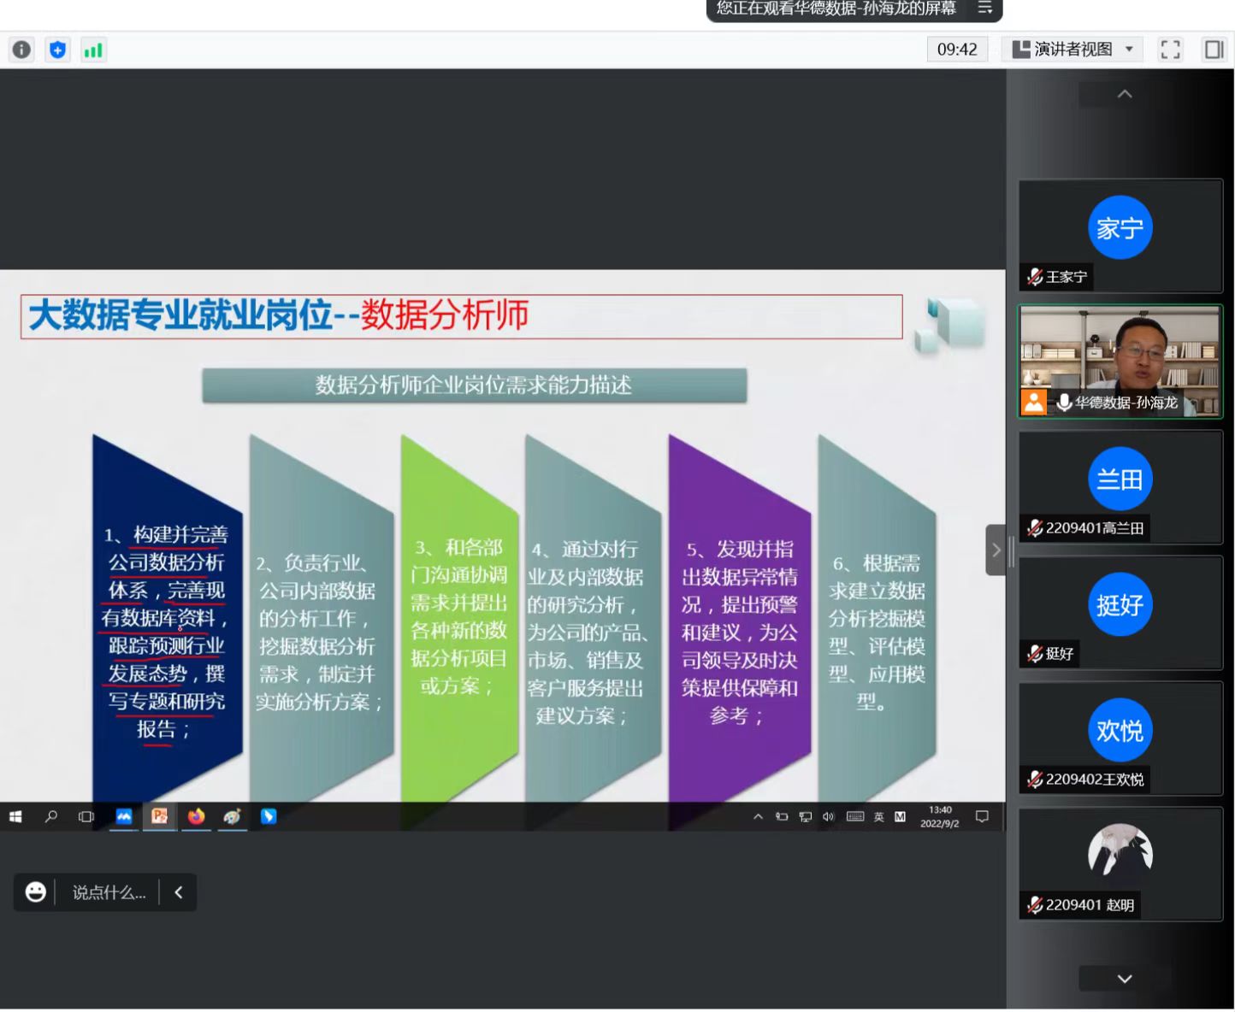Image resolution: width=1235 pixels, height=1012 pixels.
Task: Collapse the participant sidebar arrow
Action: (x=996, y=550)
